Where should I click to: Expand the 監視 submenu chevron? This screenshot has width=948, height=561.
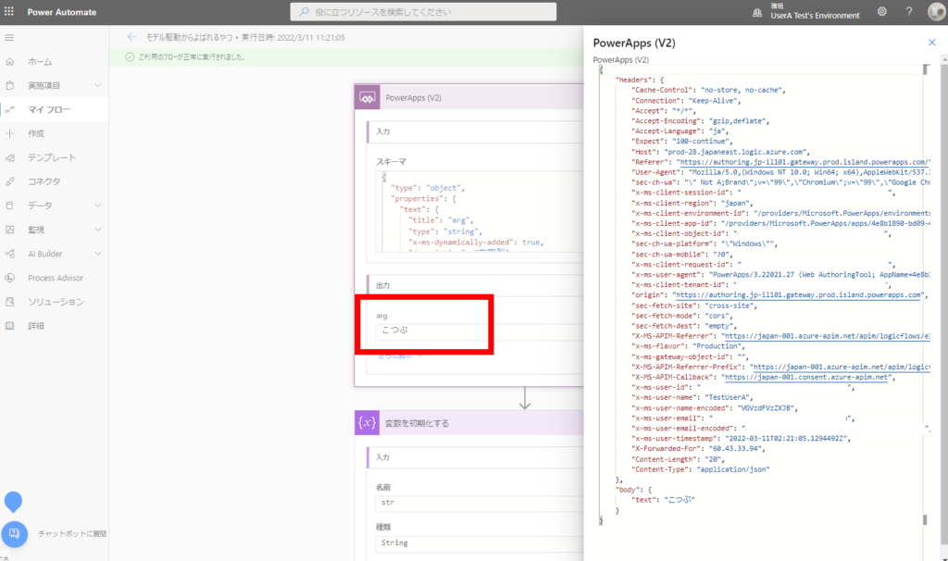98,230
